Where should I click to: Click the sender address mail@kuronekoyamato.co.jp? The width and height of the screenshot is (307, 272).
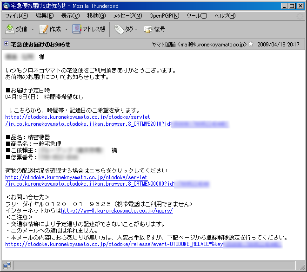pos(212,44)
